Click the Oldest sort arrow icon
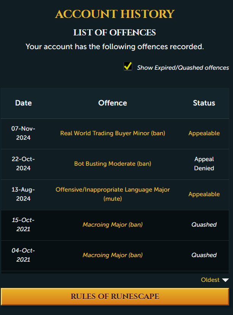233x315 pixels. coord(225,280)
